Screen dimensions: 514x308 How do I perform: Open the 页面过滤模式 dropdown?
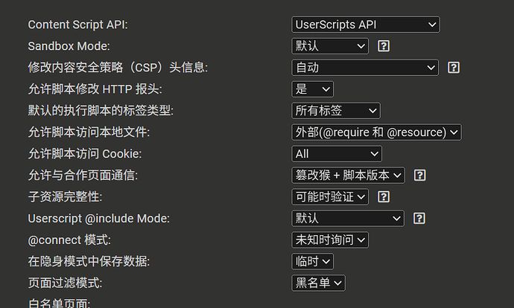point(318,283)
